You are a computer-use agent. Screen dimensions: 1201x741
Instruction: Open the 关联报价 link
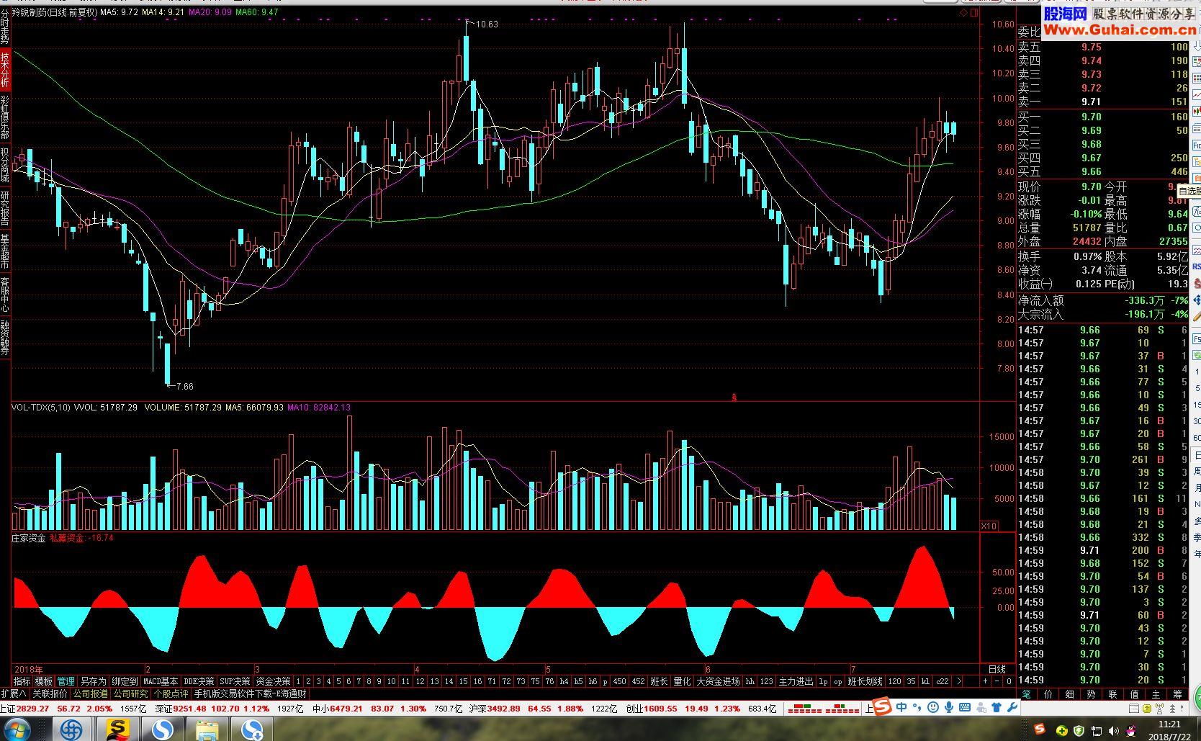tap(50, 693)
